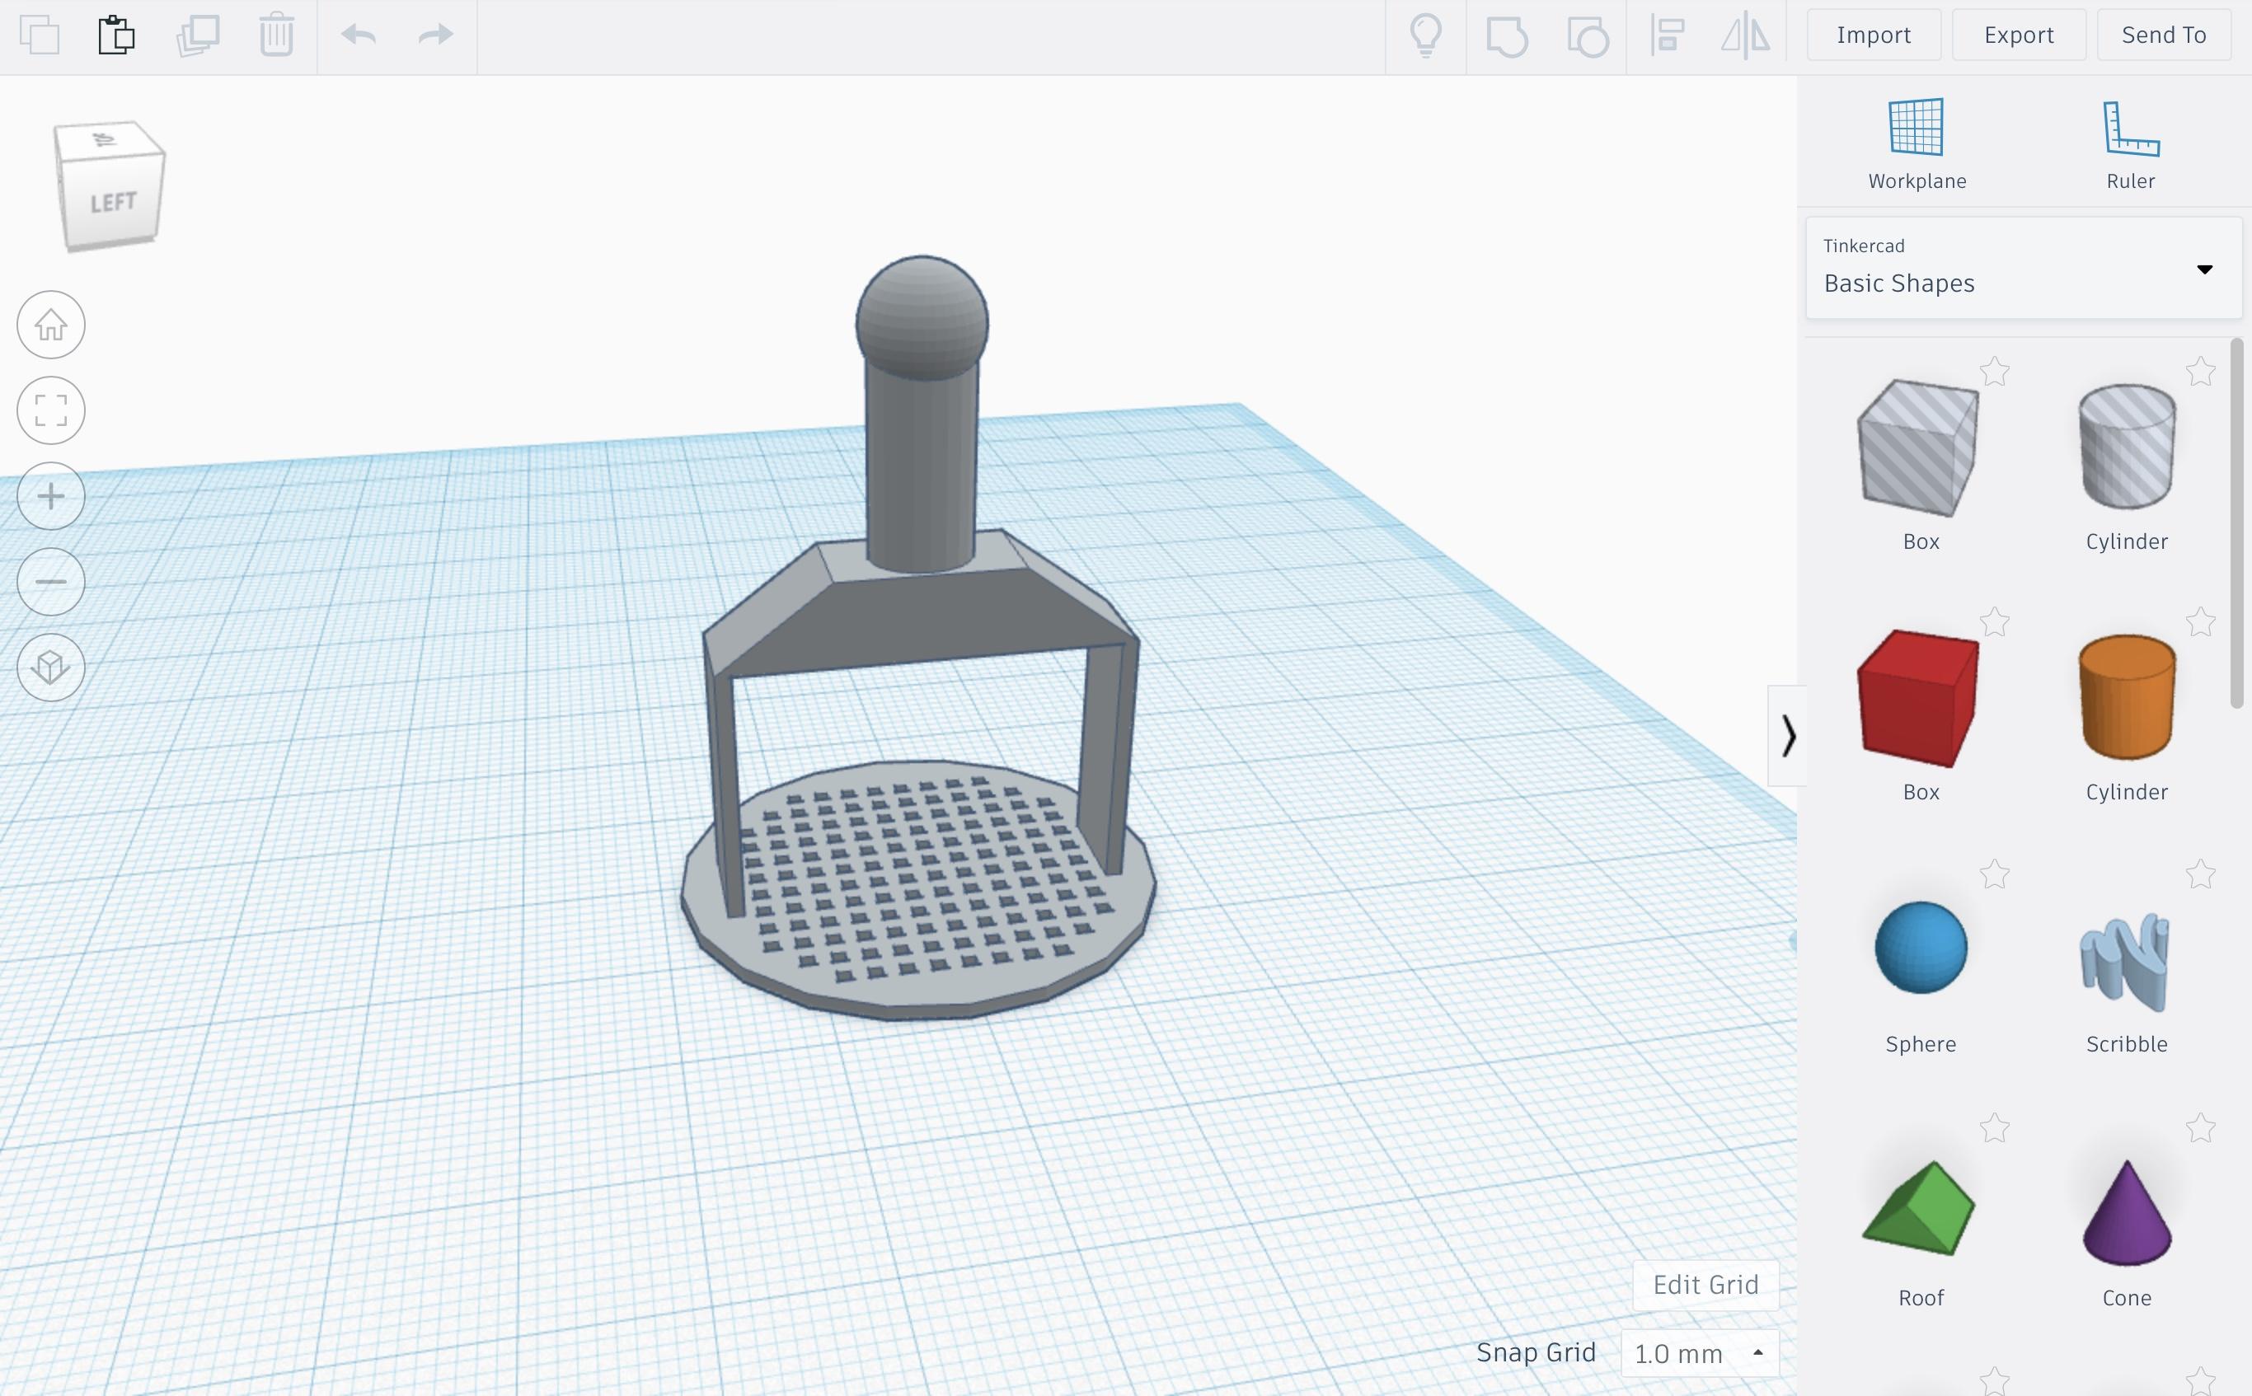
Task: Pick the blue Sphere shape
Action: 1921,948
